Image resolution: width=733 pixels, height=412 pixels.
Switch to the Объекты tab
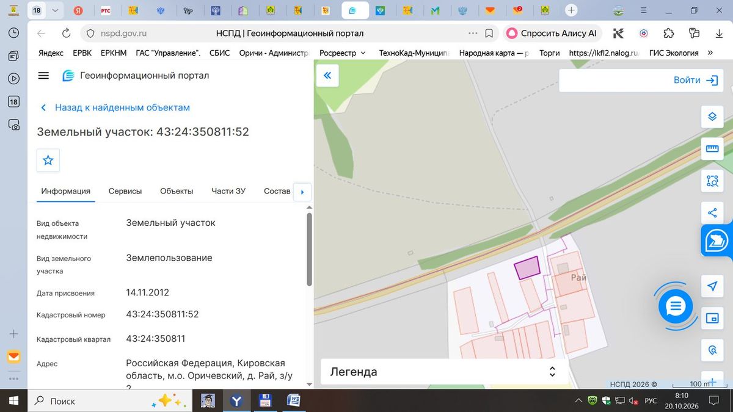[x=177, y=191]
